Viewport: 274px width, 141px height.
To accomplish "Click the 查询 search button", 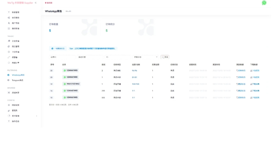I will click(165, 57).
